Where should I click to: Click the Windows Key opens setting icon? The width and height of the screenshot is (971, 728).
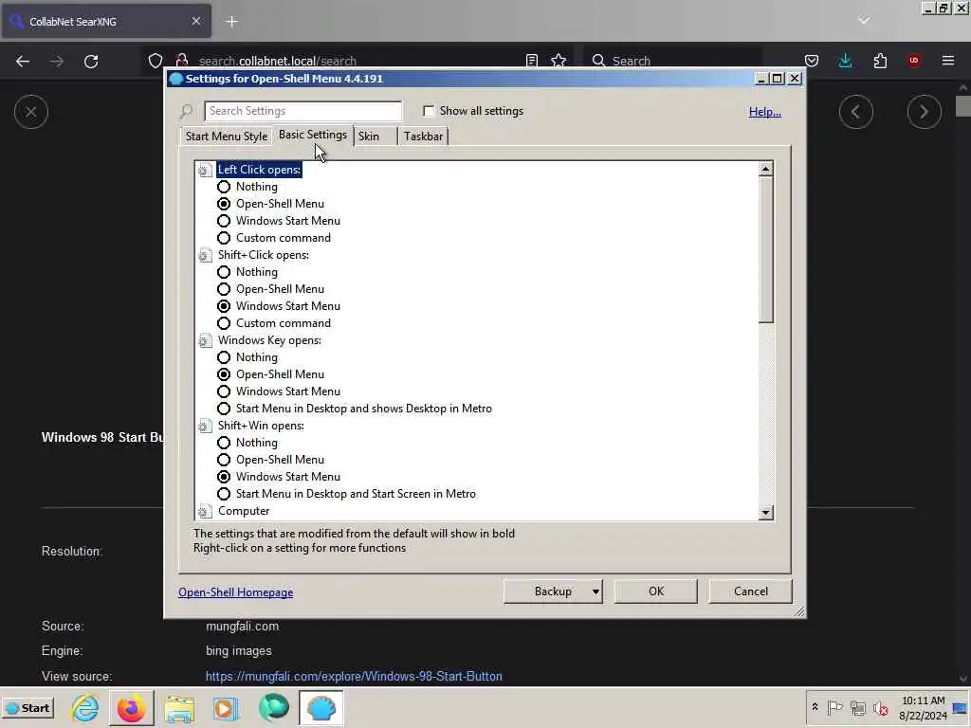point(205,340)
